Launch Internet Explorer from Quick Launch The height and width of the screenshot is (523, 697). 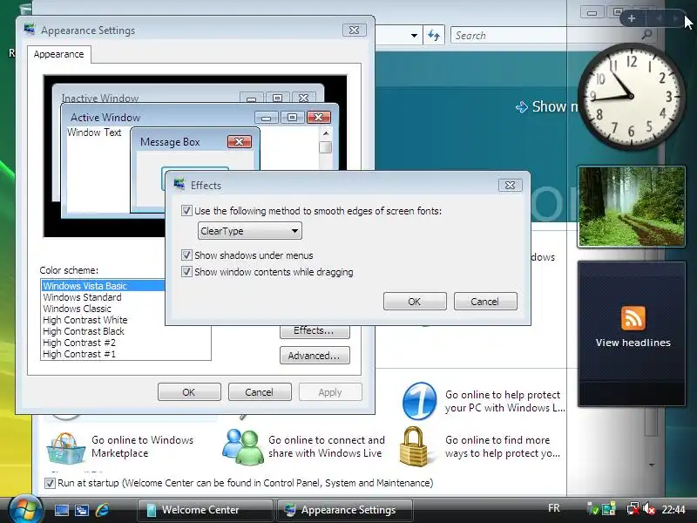coord(102,510)
